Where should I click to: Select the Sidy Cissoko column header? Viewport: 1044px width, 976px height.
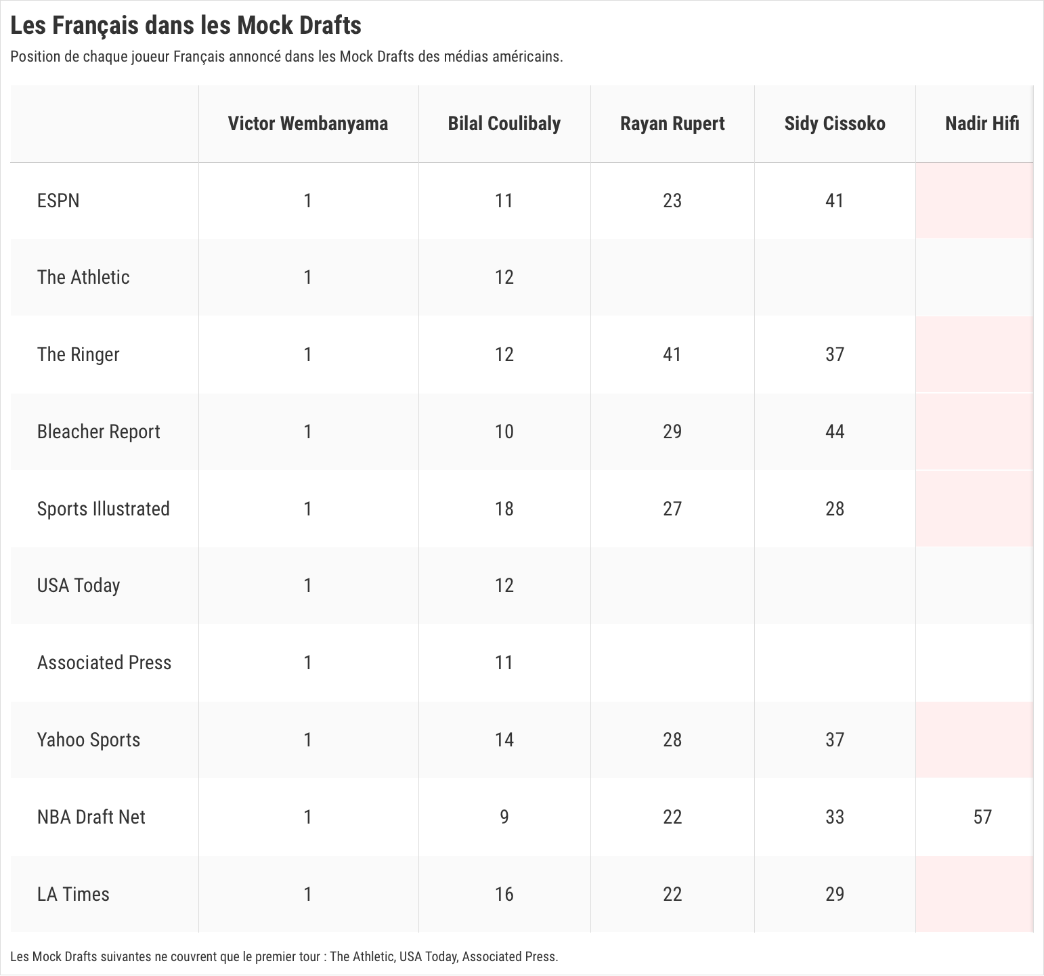(x=834, y=124)
